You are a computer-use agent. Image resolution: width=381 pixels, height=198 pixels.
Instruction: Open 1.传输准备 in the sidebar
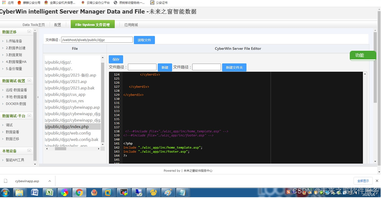pos(14,41)
